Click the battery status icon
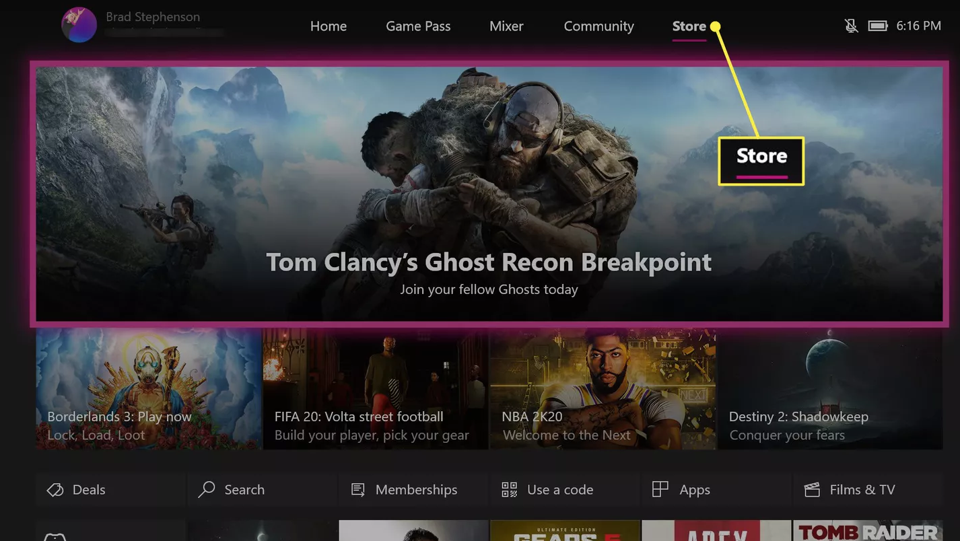This screenshot has height=541, width=960. [878, 26]
